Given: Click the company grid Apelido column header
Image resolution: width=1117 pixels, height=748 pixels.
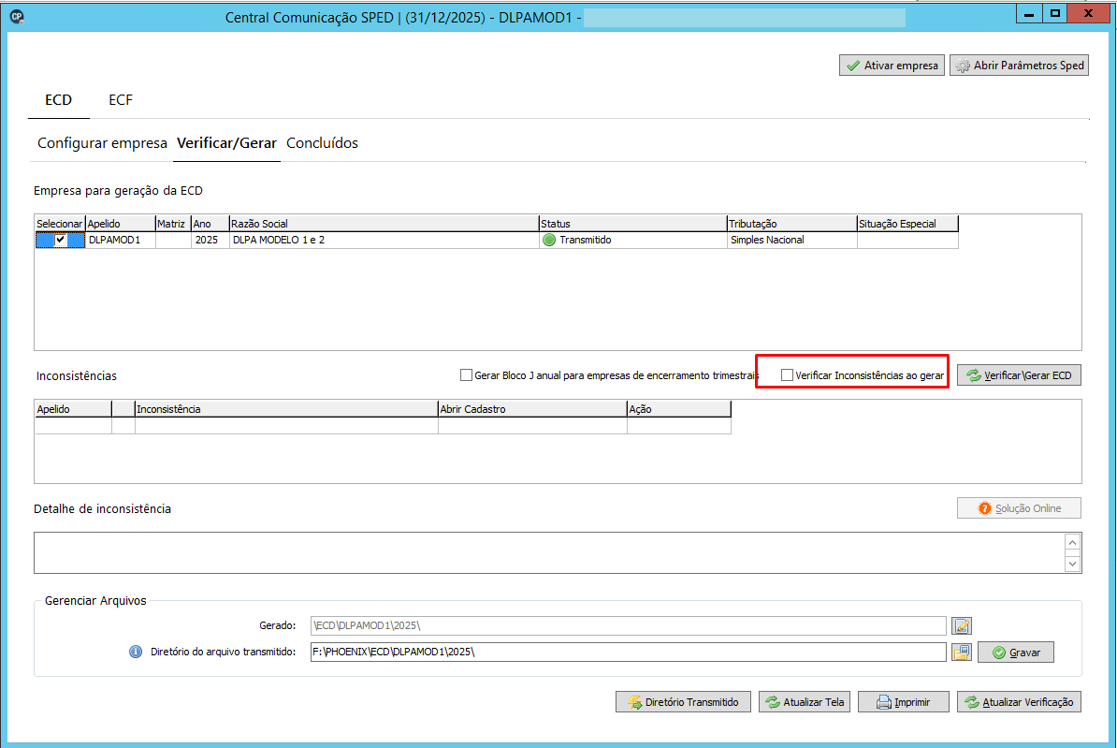Looking at the screenshot, I should click(x=121, y=224).
